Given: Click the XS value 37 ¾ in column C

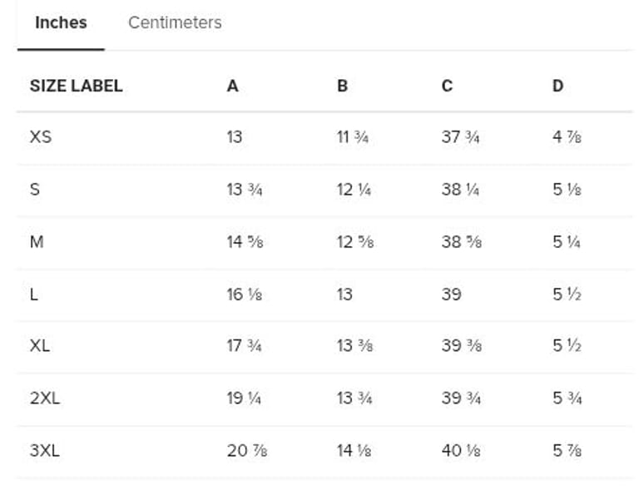Looking at the screenshot, I should coord(460,137).
